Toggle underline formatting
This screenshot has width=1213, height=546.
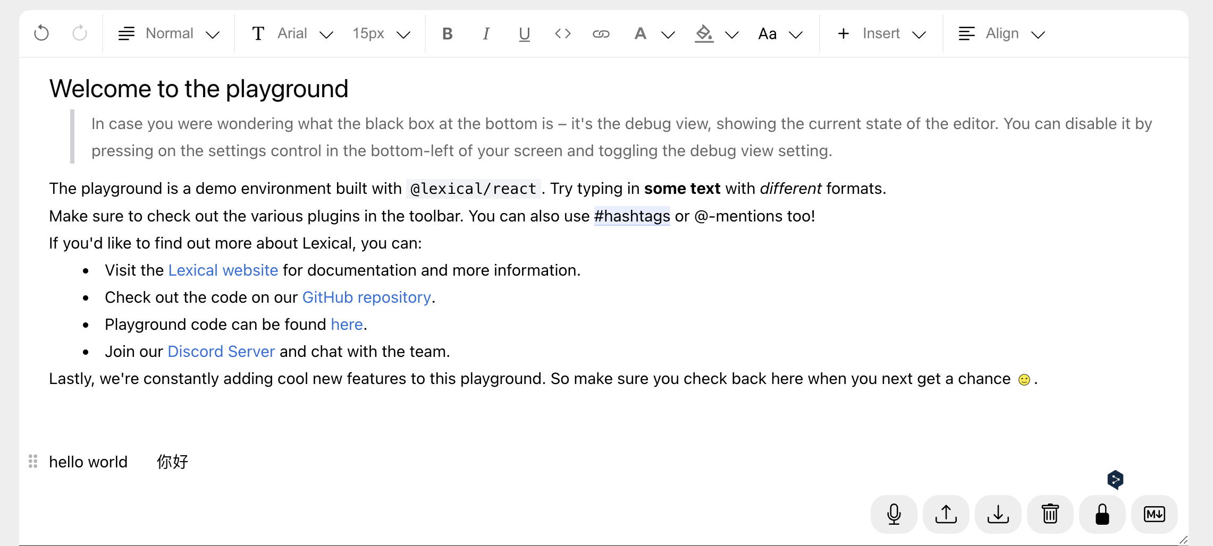coord(524,33)
